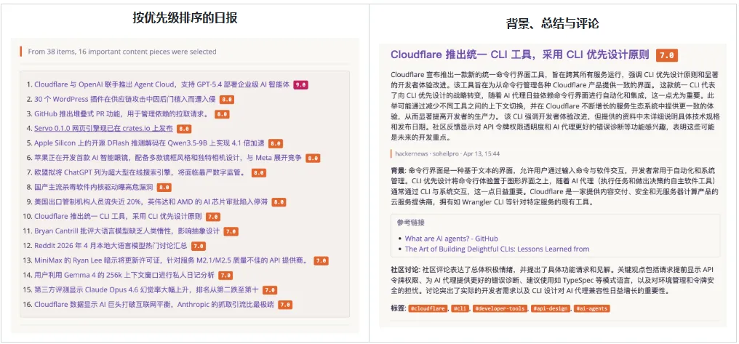Select the #ai-agents tag
739x344 pixels.
pyautogui.click(x=591, y=308)
